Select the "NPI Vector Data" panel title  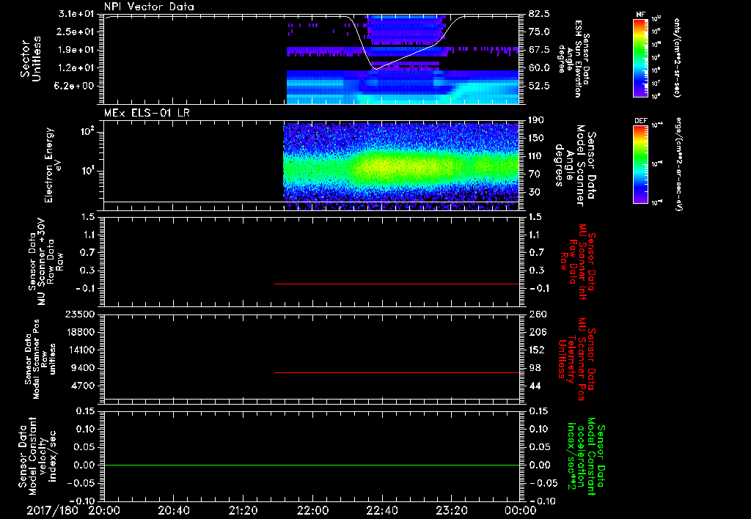click(x=149, y=7)
